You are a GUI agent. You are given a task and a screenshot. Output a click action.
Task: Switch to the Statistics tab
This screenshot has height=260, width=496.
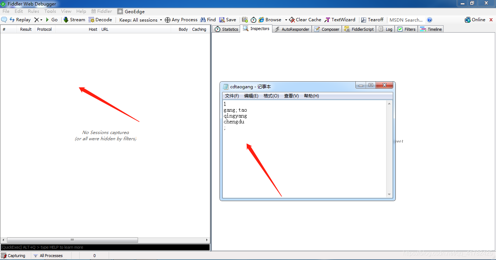coord(227,29)
